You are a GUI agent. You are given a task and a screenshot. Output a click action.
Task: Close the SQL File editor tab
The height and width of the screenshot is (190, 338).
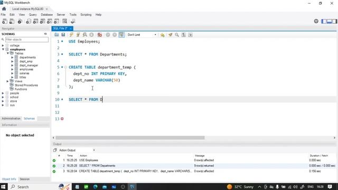coord(71,28)
